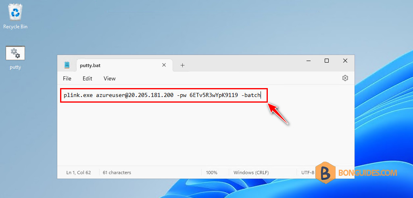The width and height of the screenshot is (413, 198).
Task: Click the Notepad app icon in title bar
Action: coord(67,65)
